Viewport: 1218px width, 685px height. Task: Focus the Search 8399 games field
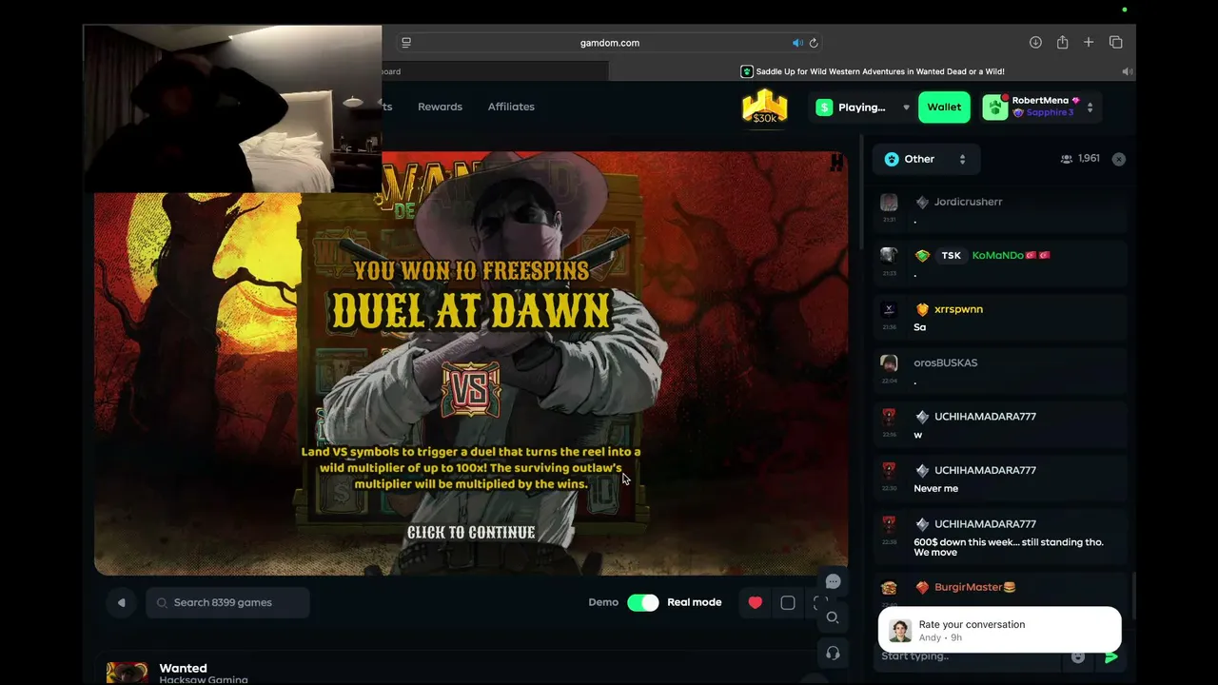[x=227, y=602]
